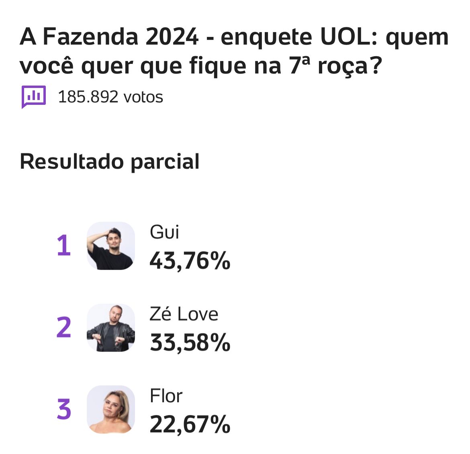Click the word parcial in heading

tap(165, 163)
